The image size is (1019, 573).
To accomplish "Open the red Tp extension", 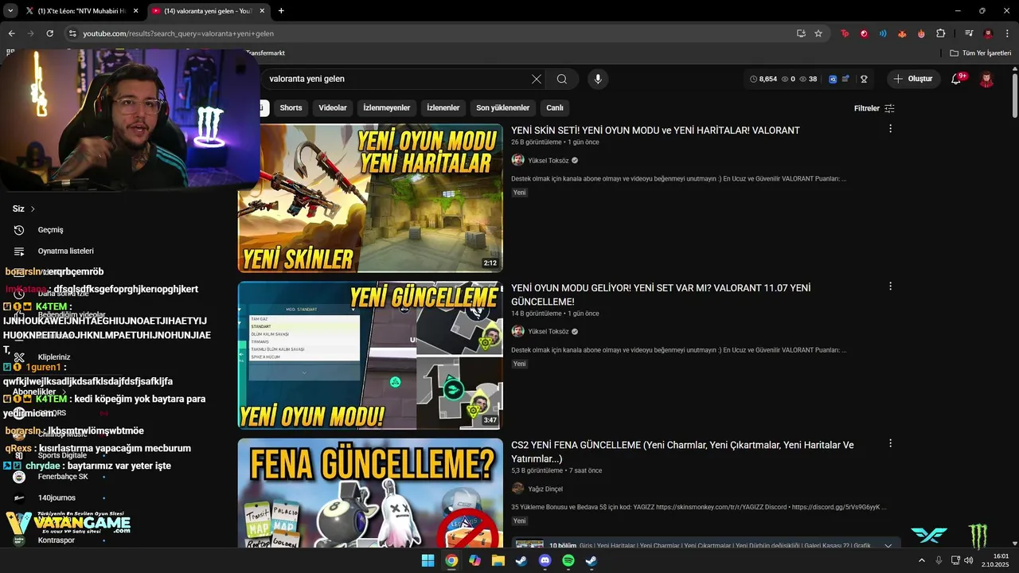I will (x=845, y=33).
